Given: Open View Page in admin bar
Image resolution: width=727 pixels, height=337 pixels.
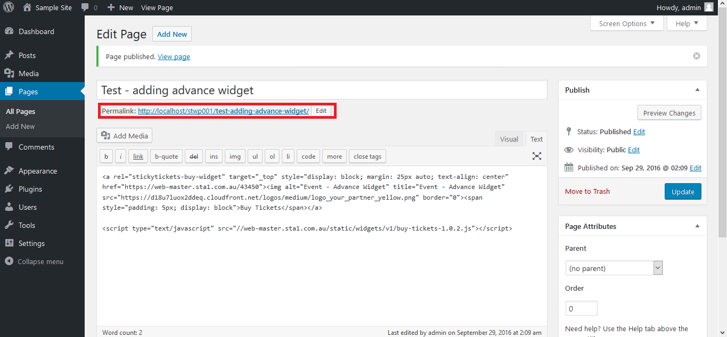Looking at the screenshot, I should pyautogui.click(x=157, y=7).
